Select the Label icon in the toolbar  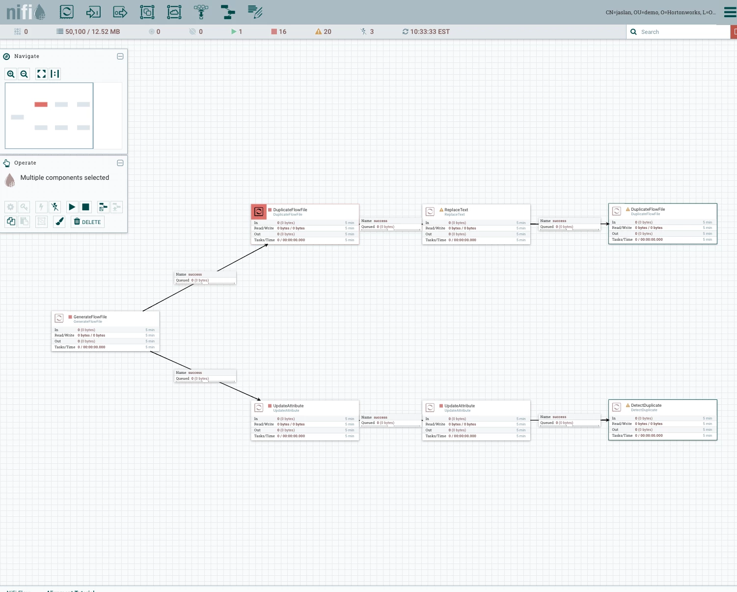pos(255,12)
